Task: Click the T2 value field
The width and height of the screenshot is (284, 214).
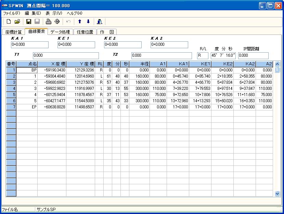Action: (x=161, y=55)
